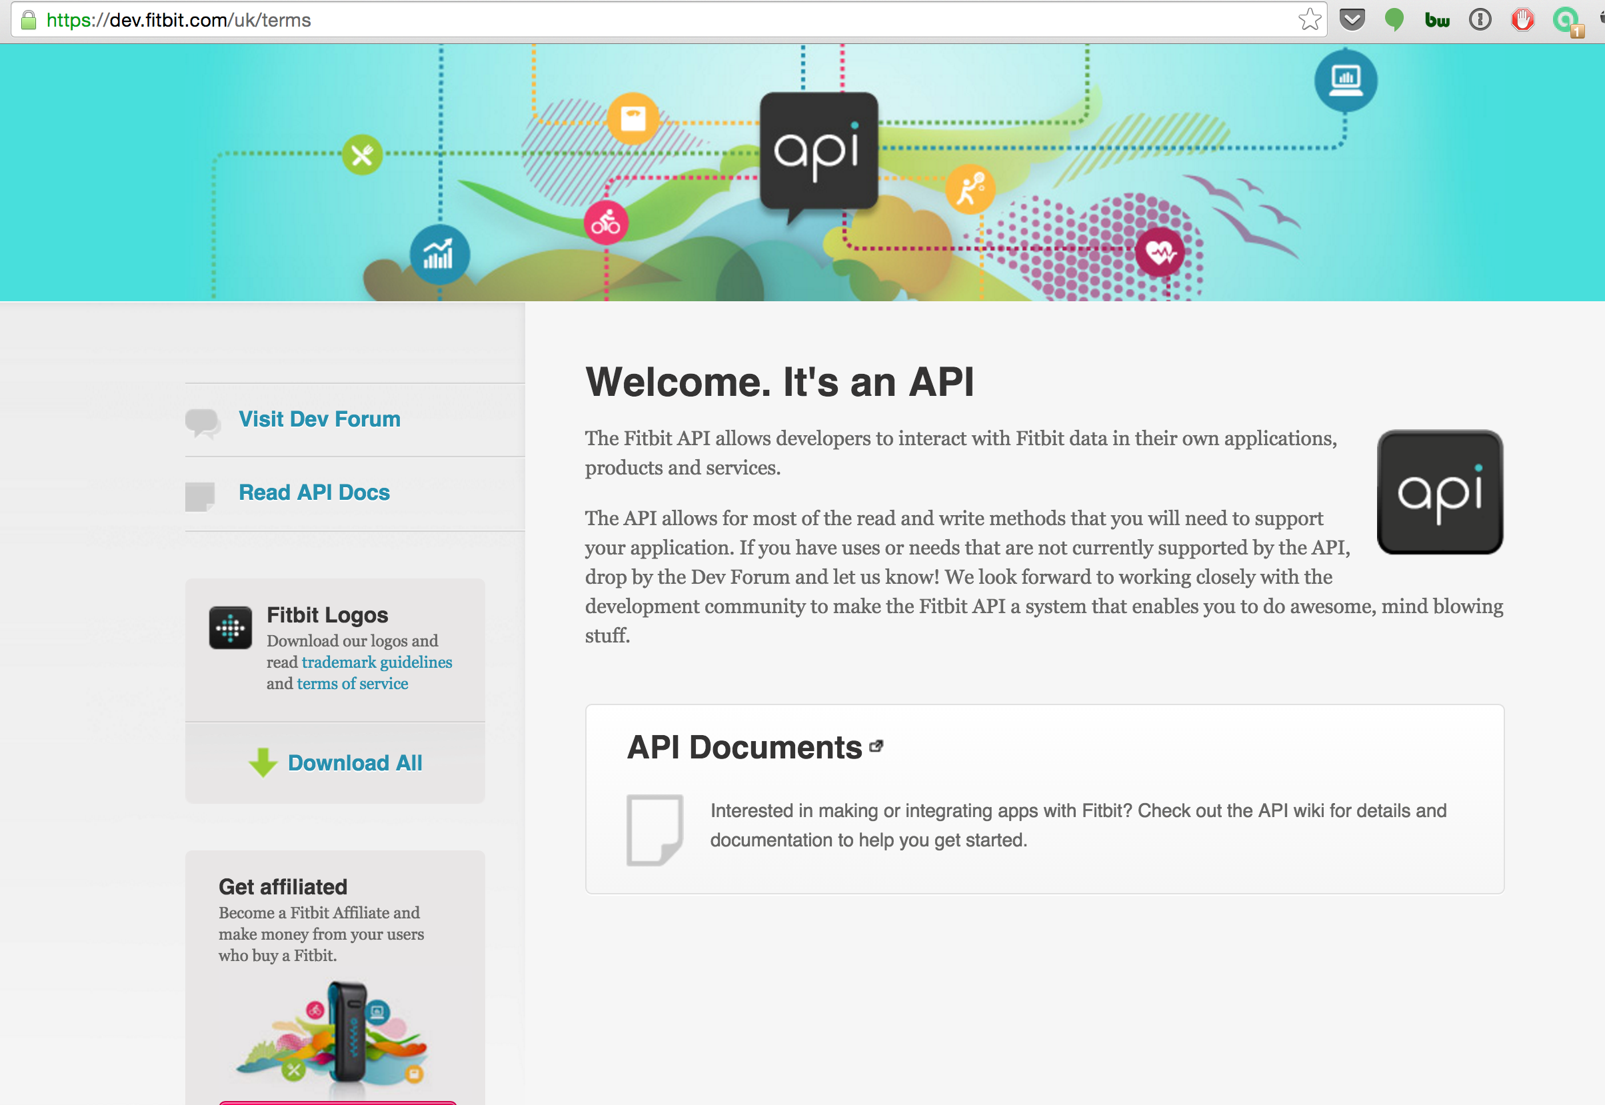Click the 'Interested in making or integrating apps' text
Viewport: 1605px width, 1105px height.
tap(1078, 825)
